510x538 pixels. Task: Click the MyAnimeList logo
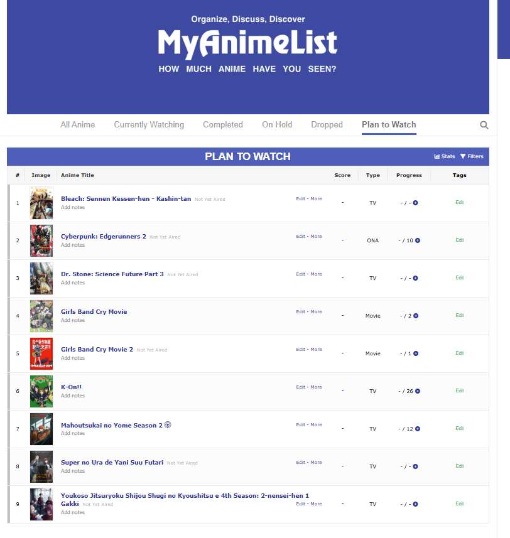tap(247, 43)
